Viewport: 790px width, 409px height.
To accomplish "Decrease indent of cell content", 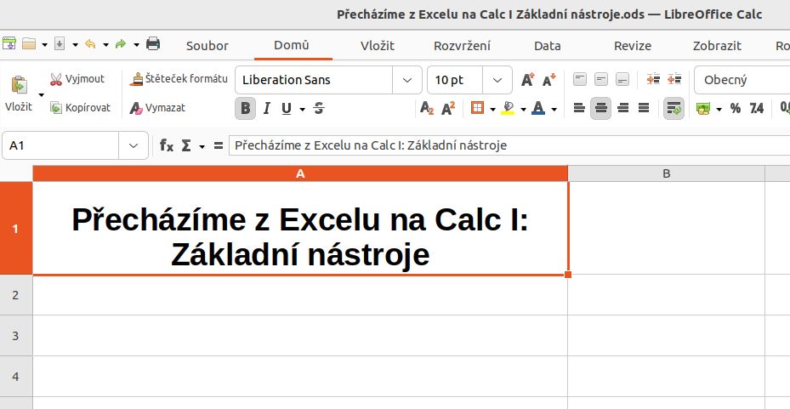I will pyautogui.click(x=674, y=80).
